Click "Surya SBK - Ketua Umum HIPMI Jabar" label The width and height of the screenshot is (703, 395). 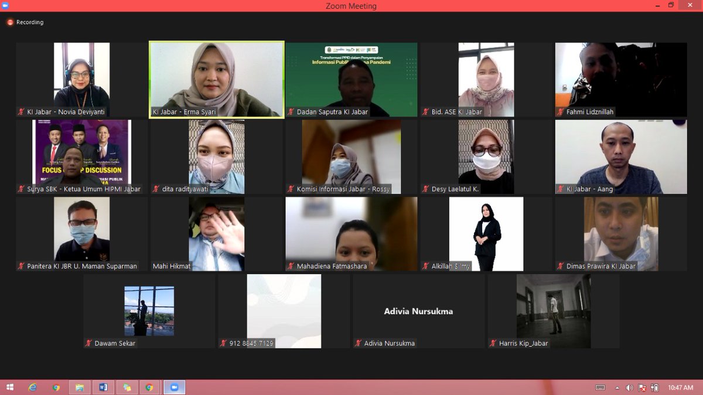pos(84,189)
